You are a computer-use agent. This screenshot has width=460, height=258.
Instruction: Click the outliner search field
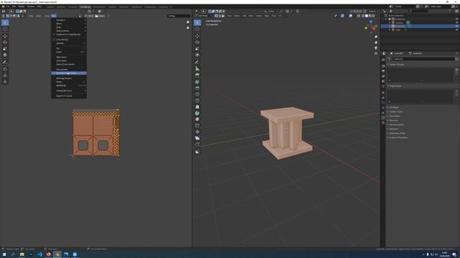(419, 11)
